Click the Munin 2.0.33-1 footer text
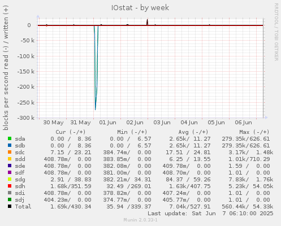 [140, 220]
